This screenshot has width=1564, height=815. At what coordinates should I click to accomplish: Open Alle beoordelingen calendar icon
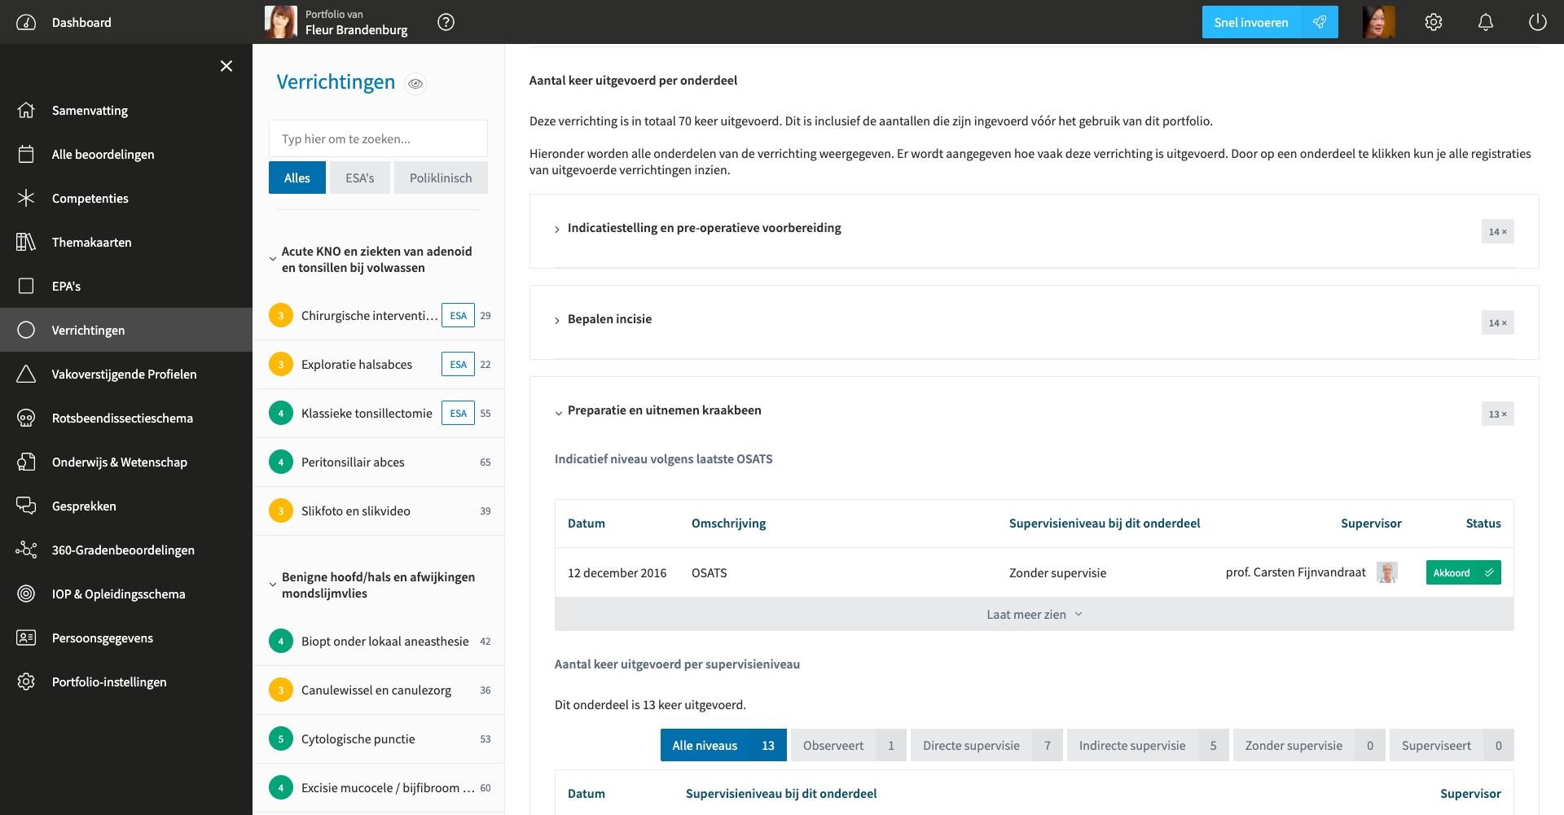point(26,154)
